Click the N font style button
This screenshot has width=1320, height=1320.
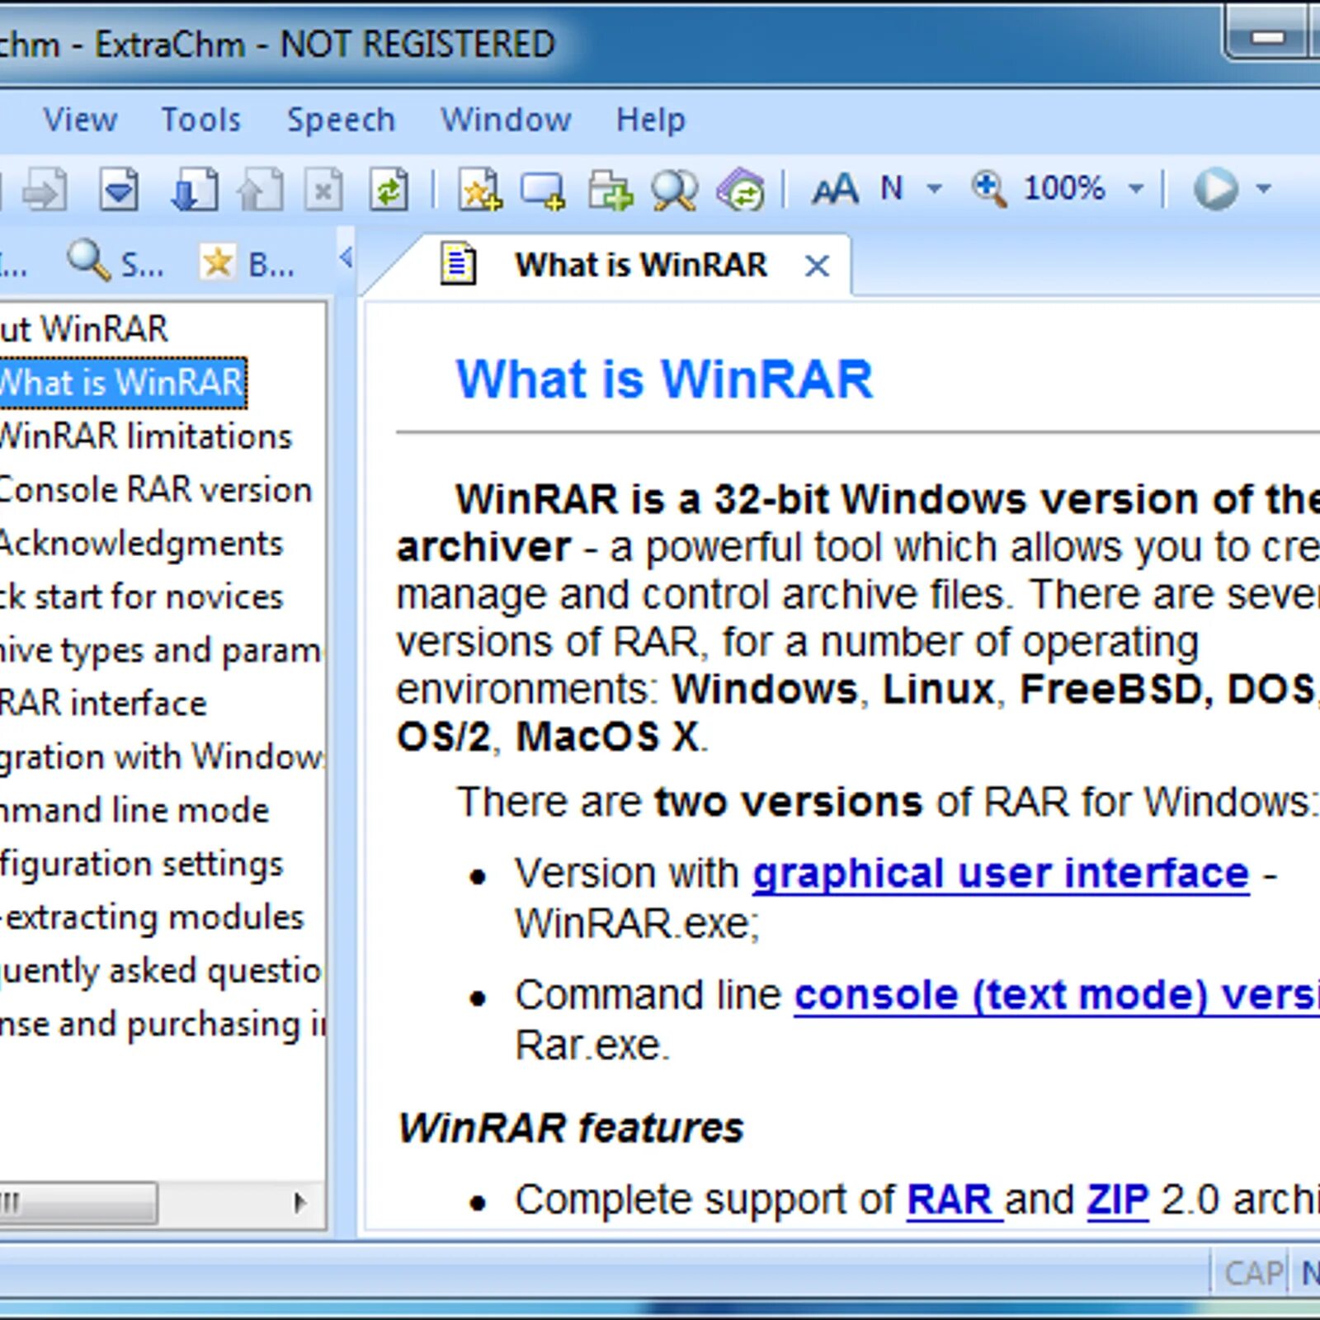click(x=891, y=189)
